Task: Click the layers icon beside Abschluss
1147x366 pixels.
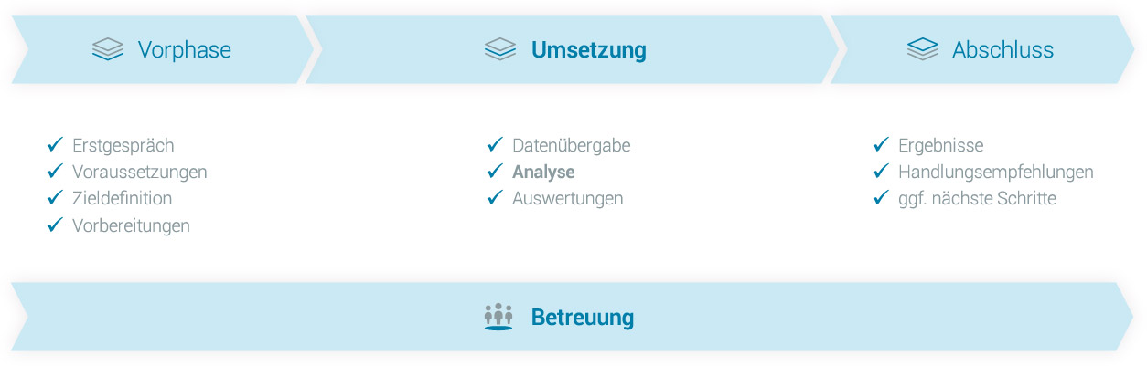Action: 923,49
